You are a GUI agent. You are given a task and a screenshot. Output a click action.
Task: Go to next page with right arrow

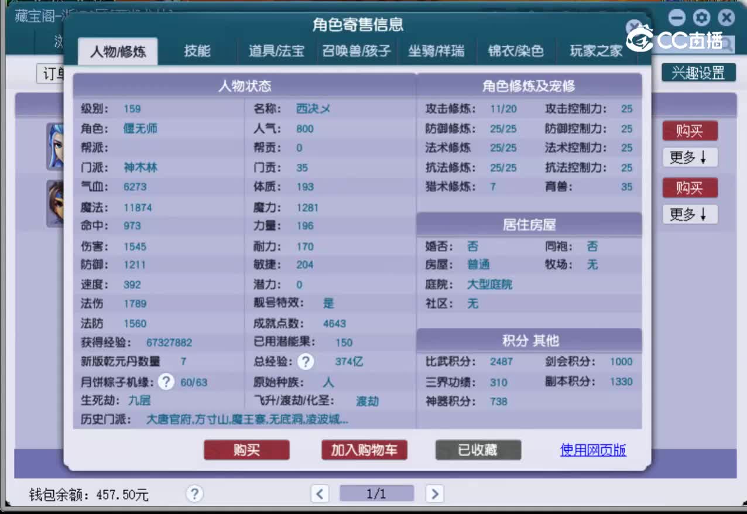[434, 494]
